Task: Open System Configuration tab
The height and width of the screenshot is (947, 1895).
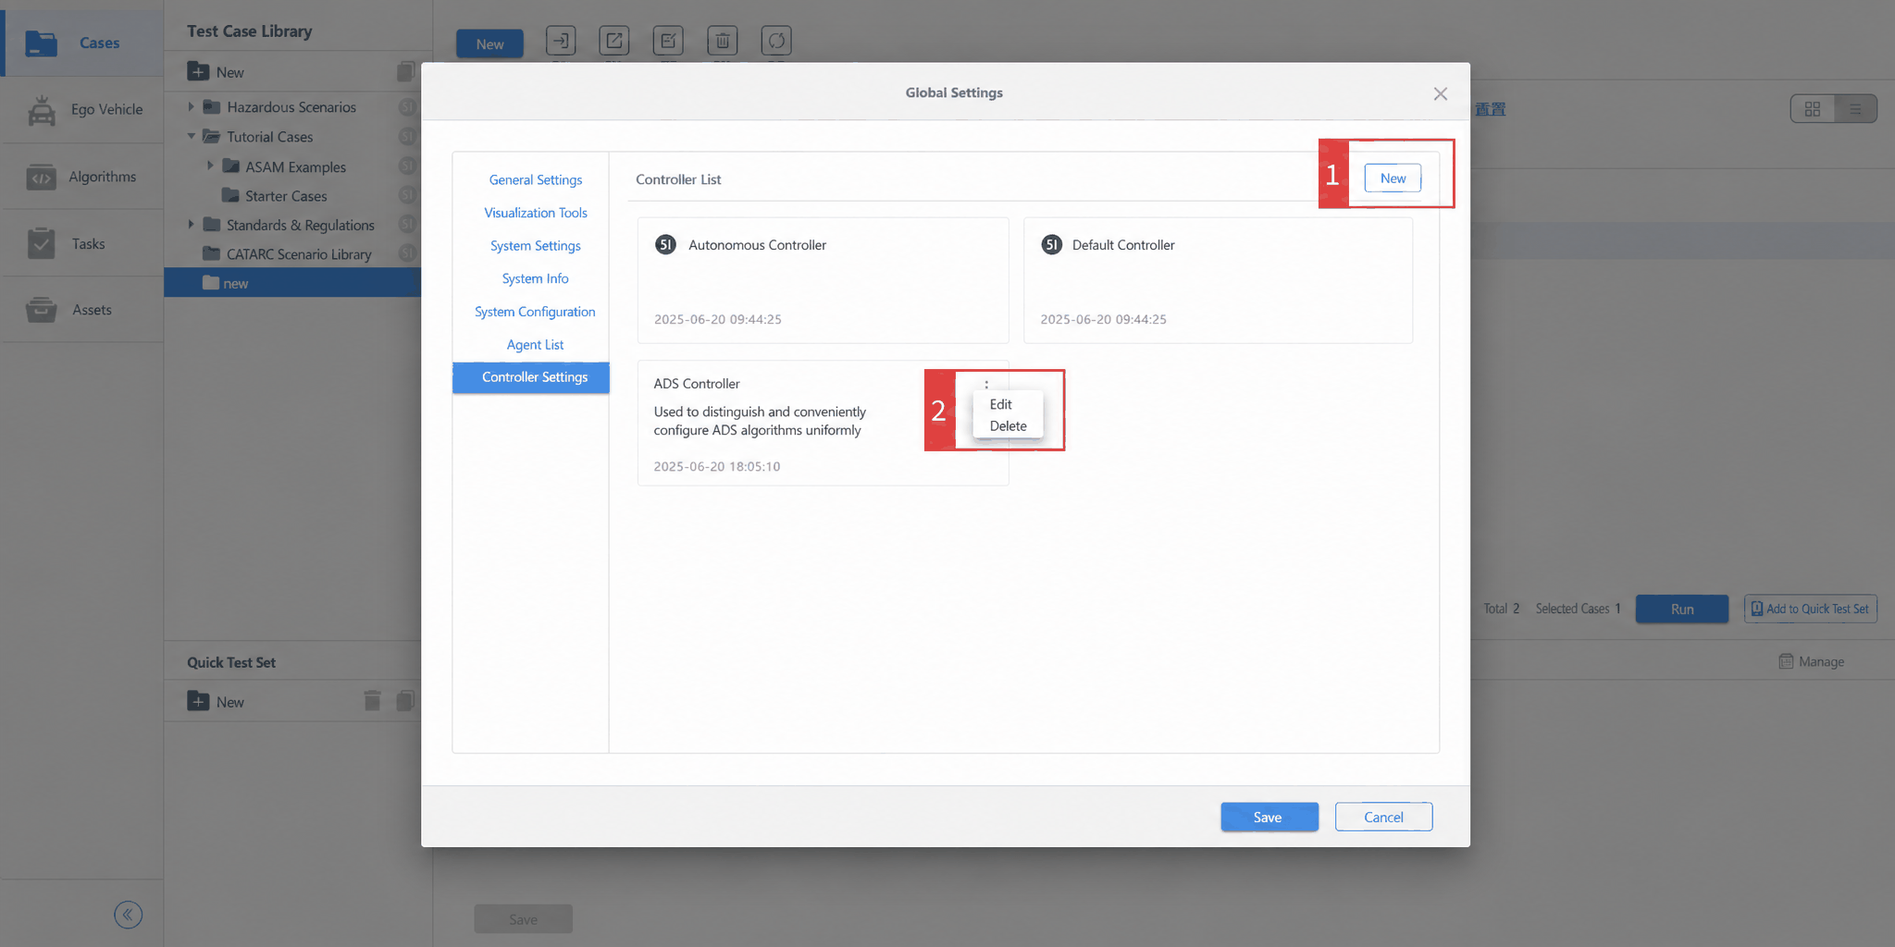Action: [536, 312]
